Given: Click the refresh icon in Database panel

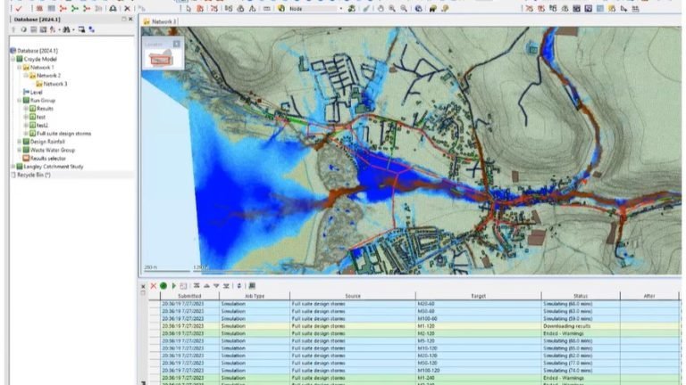Looking at the screenshot, I should click(x=23, y=29).
